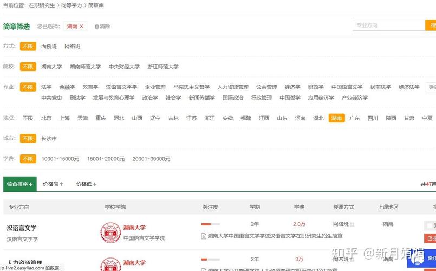Filter tuition by 10001~15000元
This screenshot has width=436, height=271.
60,159
